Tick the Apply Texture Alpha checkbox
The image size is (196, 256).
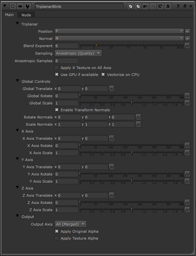(x=57, y=238)
